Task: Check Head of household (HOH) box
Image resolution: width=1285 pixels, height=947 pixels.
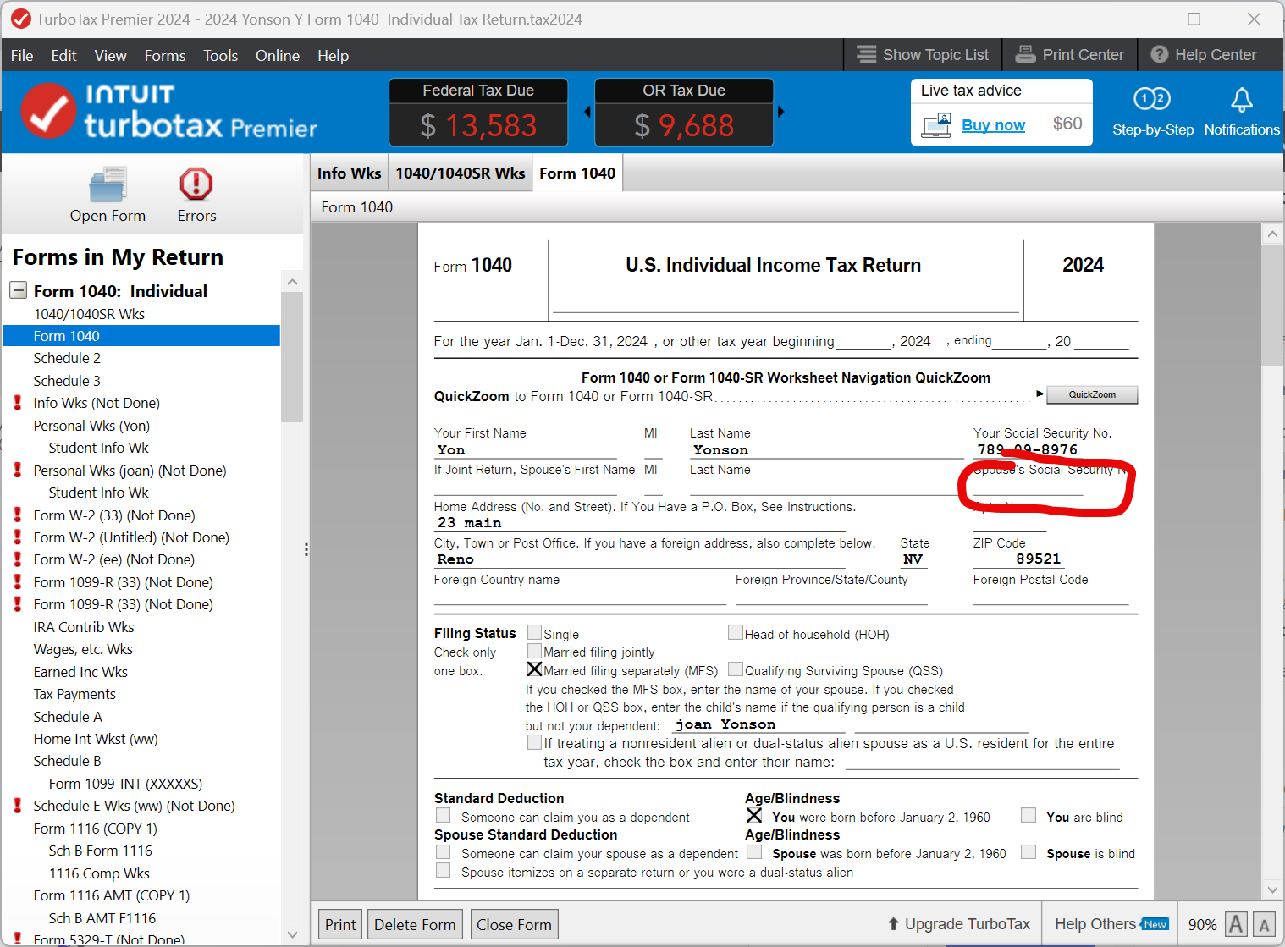Action: (736, 632)
